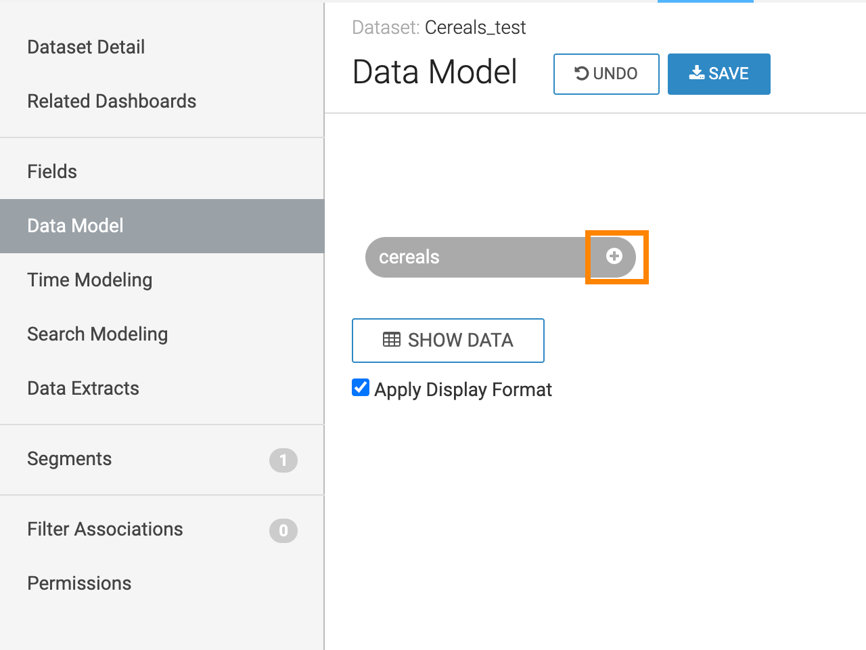View dataset Permissions

tap(79, 583)
